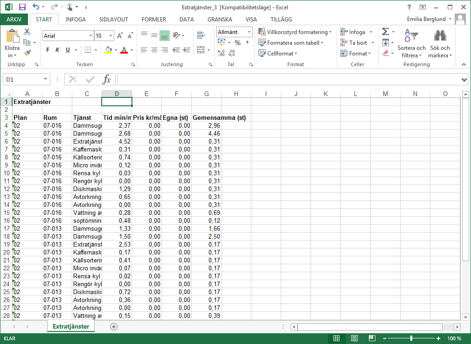Toggle italic formatting with the K button
The image size is (471, 344).
(57, 50)
